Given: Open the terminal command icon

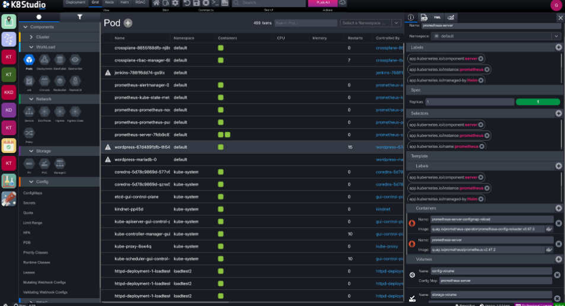Looking at the screenshot, I should (x=216, y=4).
